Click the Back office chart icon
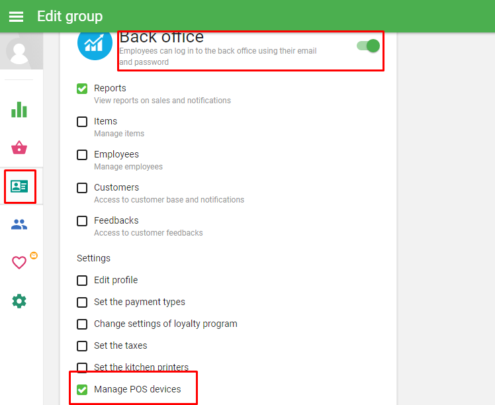Image resolution: width=495 pixels, height=405 pixels. (x=95, y=42)
